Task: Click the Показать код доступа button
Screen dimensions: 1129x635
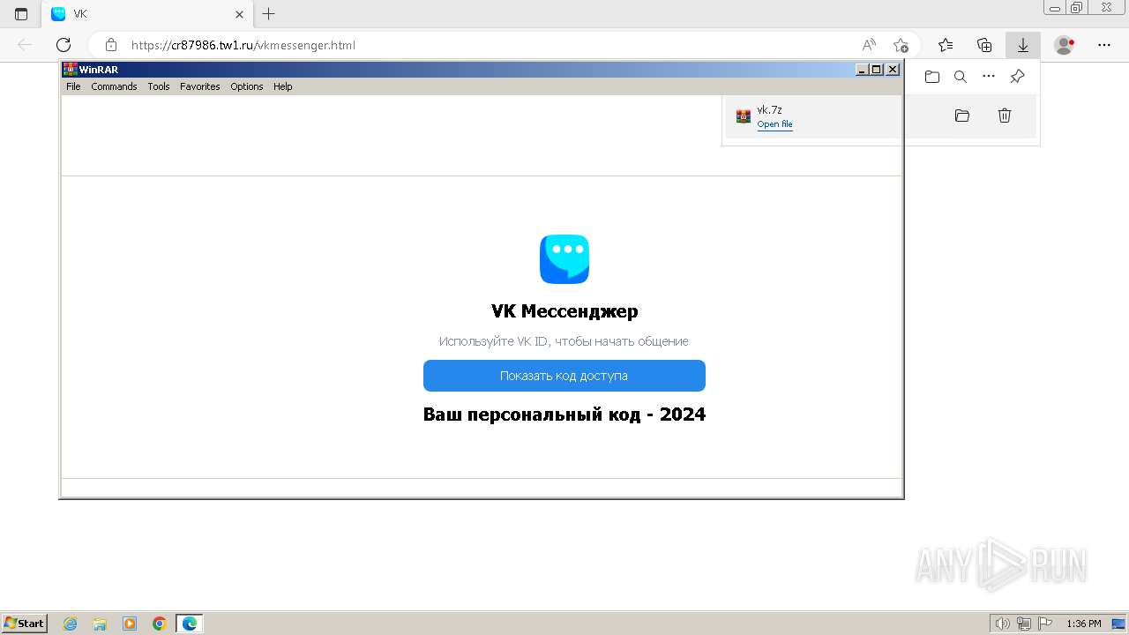Action: click(x=564, y=376)
